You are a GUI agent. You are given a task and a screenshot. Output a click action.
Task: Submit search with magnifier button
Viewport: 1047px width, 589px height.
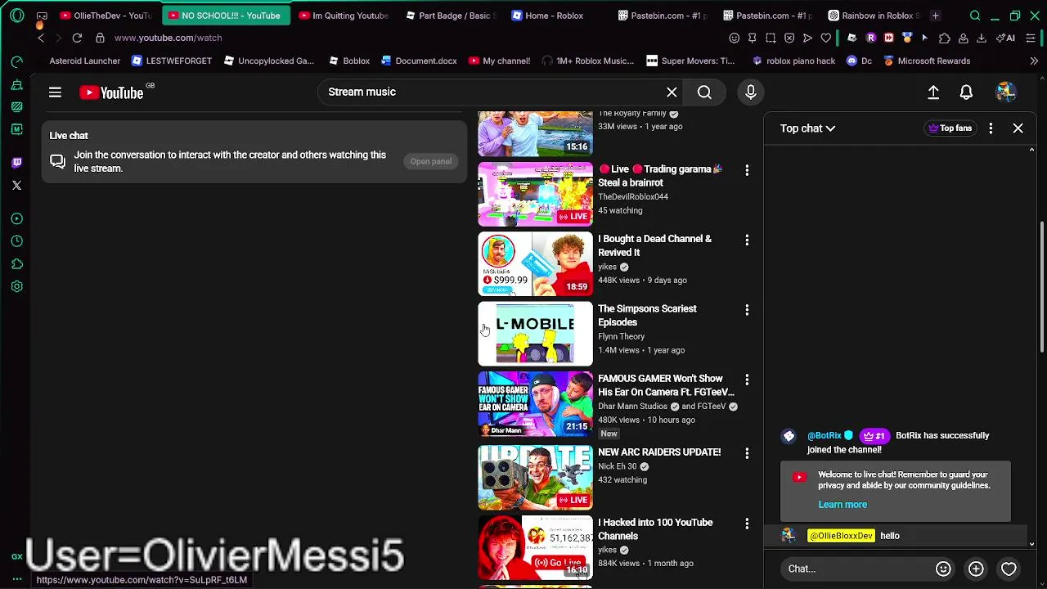704,92
